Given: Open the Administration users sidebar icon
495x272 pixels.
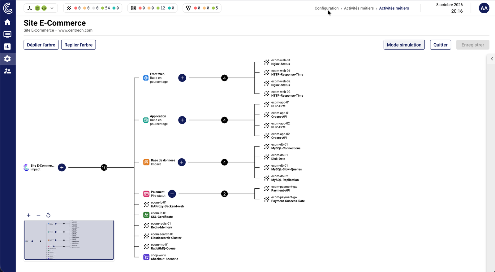Looking at the screenshot, I should point(7,71).
